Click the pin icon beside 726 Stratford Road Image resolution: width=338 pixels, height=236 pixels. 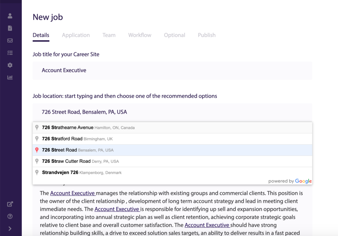[x=37, y=139]
